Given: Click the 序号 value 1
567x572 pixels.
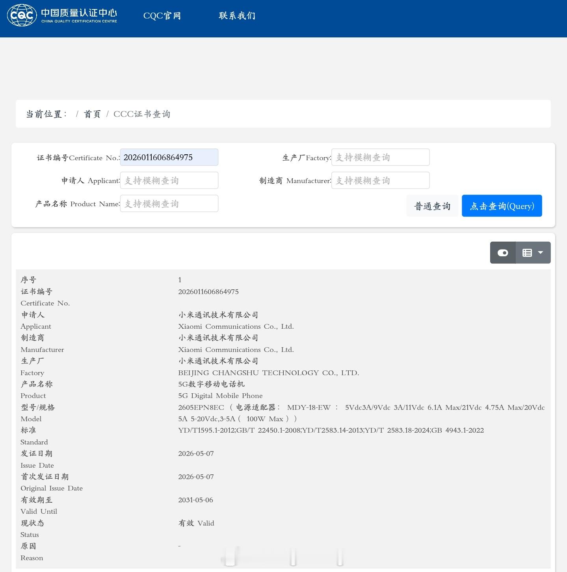Looking at the screenshot, I should point(180,280).
